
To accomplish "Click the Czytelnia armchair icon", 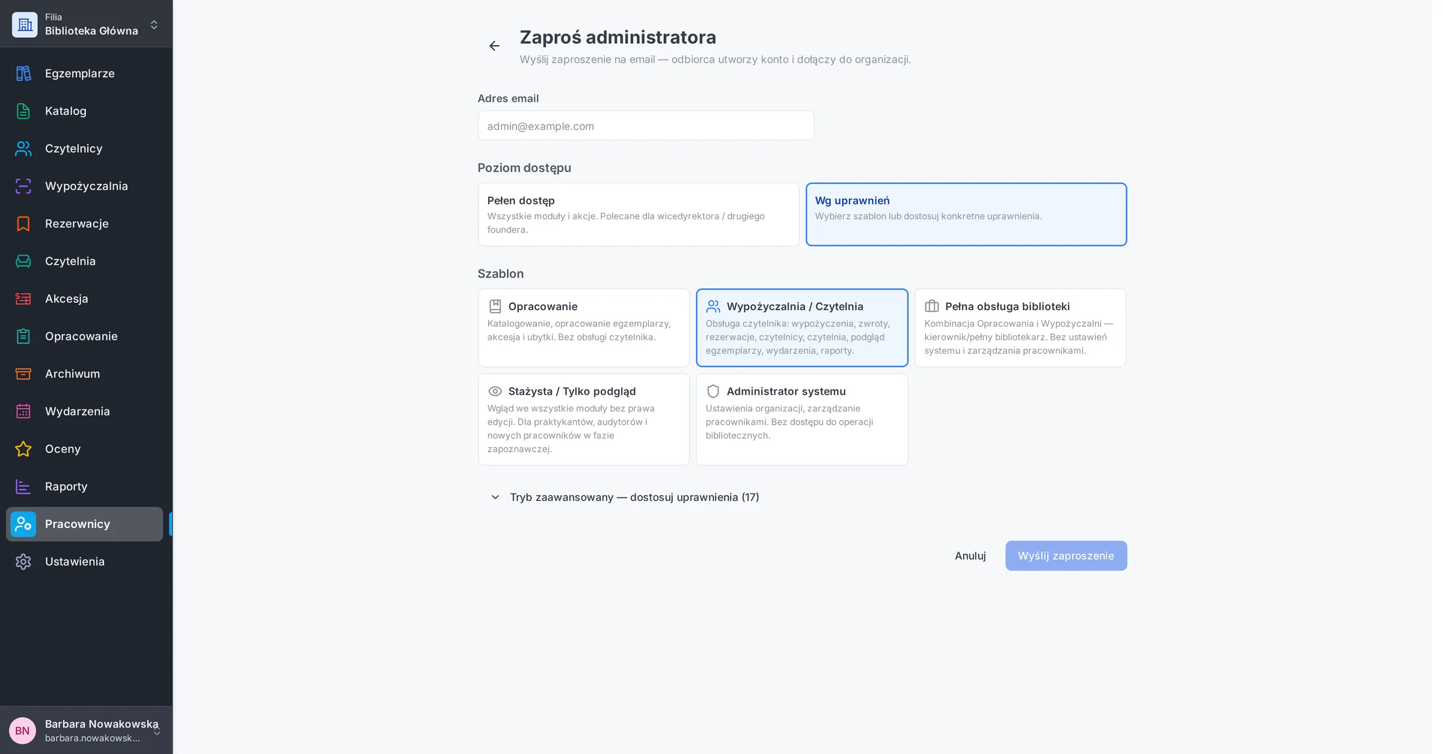I will click(x=23, y=261).
